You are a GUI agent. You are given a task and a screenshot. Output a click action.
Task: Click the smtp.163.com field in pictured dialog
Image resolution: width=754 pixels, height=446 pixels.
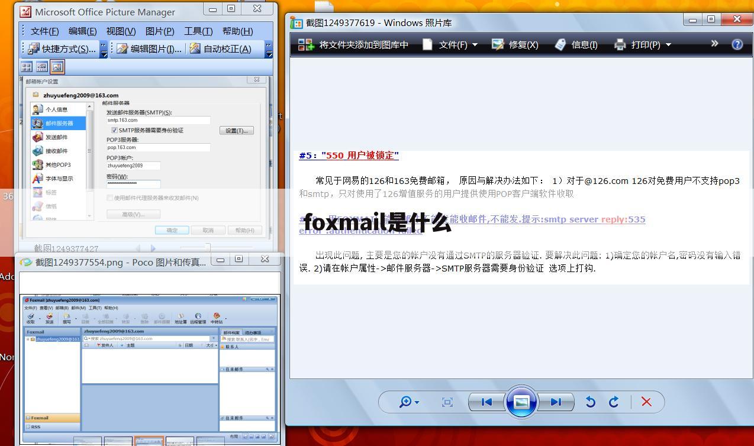(x=158, y=120)
